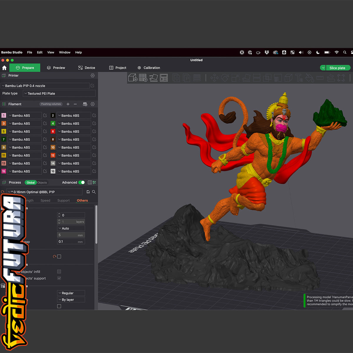
Task: Toggle the Advanced switch off
Action: (81, 182)
